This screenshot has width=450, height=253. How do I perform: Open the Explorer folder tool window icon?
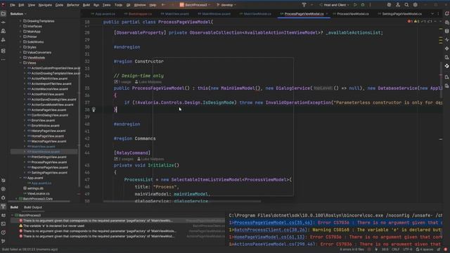(3, 14)
